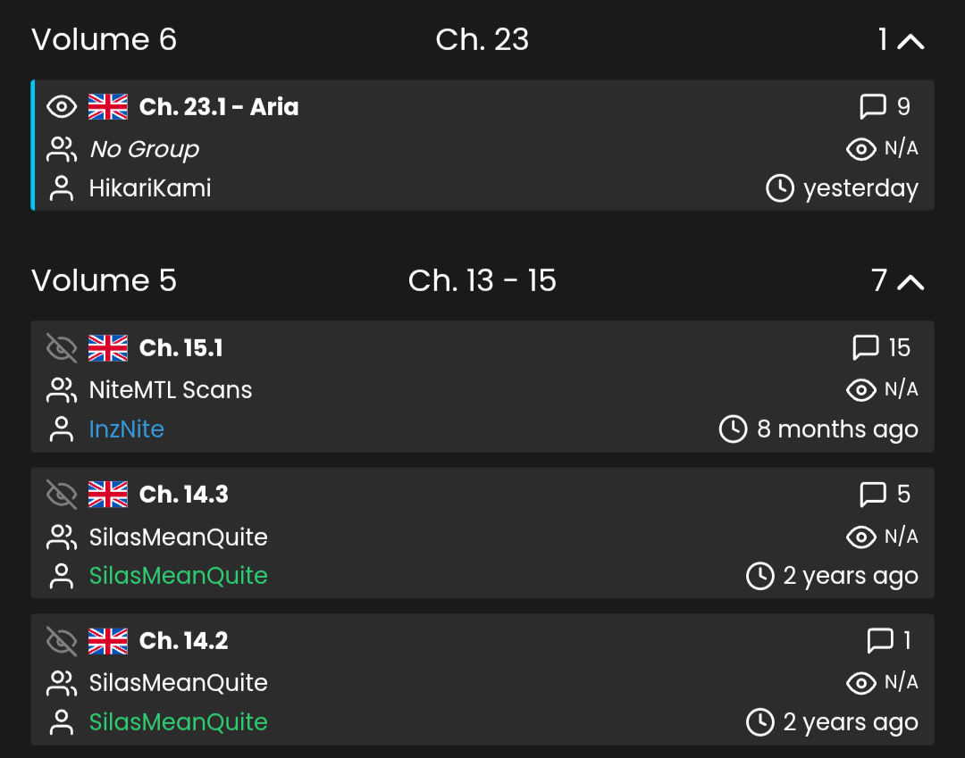
Task: Toggle crossed-eye icon on Ch. 14.3
Action: coord(62,495)
